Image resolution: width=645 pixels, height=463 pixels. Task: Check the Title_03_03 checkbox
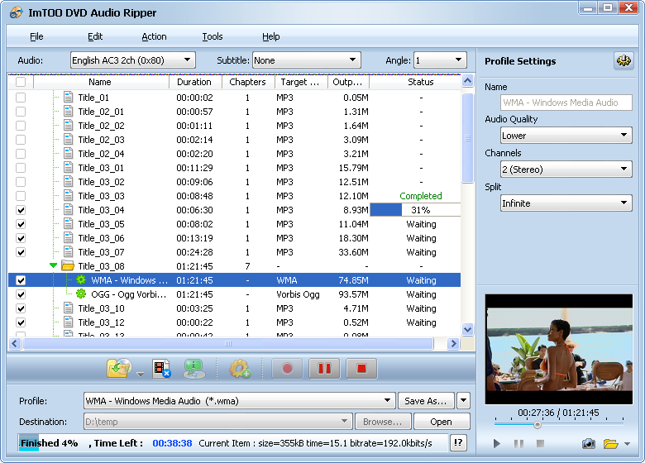coord(21,196)
